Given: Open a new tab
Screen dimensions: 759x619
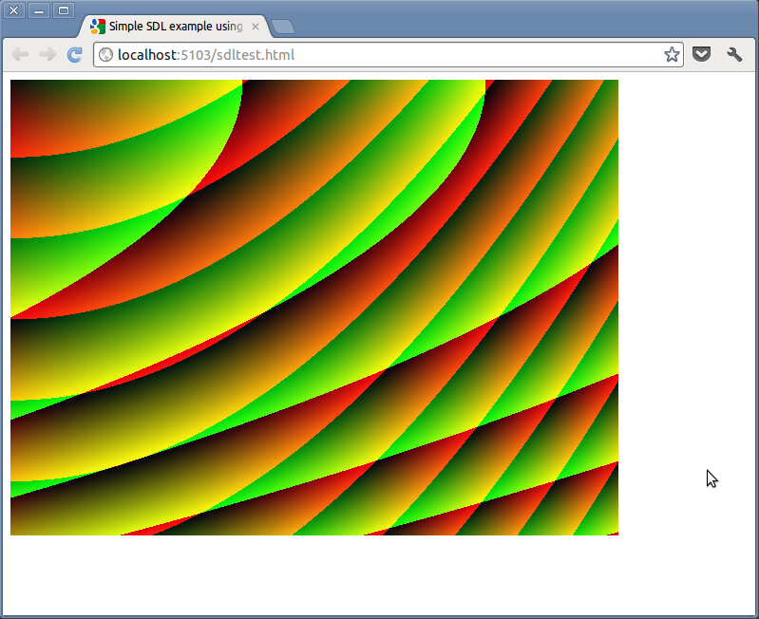Looking at the screenshot, I should (282, 27).
